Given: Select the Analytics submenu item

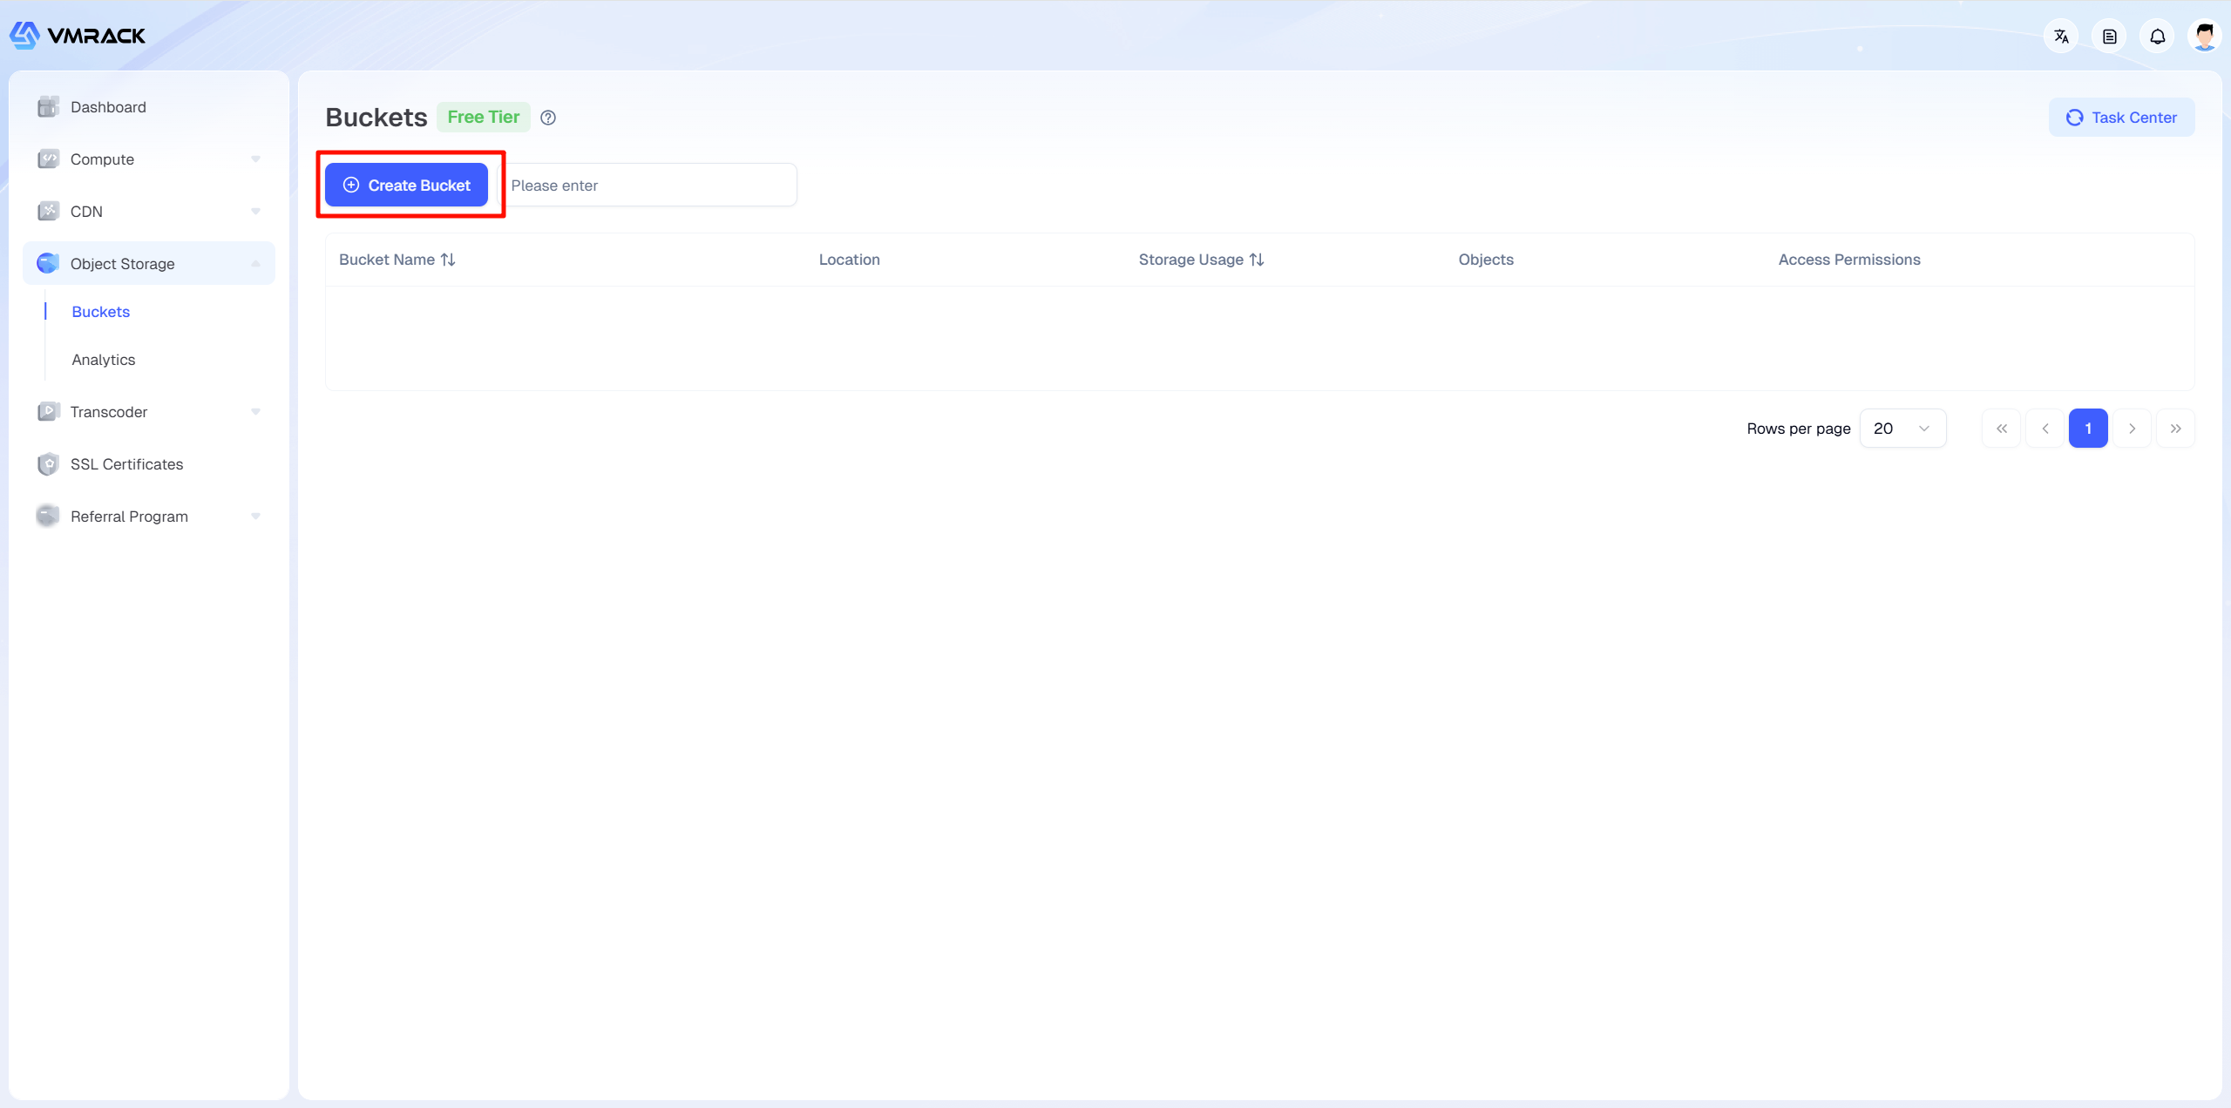Looking at the screenshot, I should pyautogui.click(x=104, y=360).
